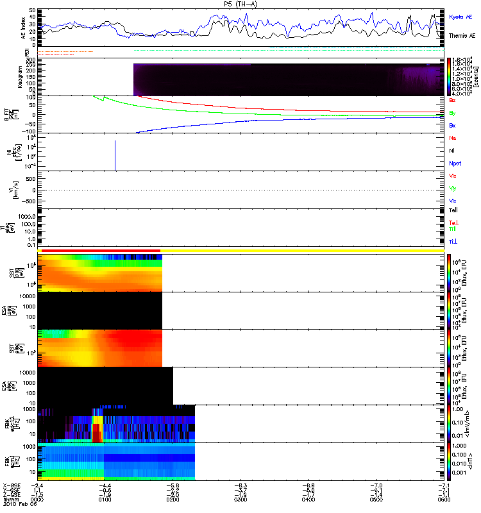
Task: Click the 0600 time tick label
Action: [x=444, y=500]
